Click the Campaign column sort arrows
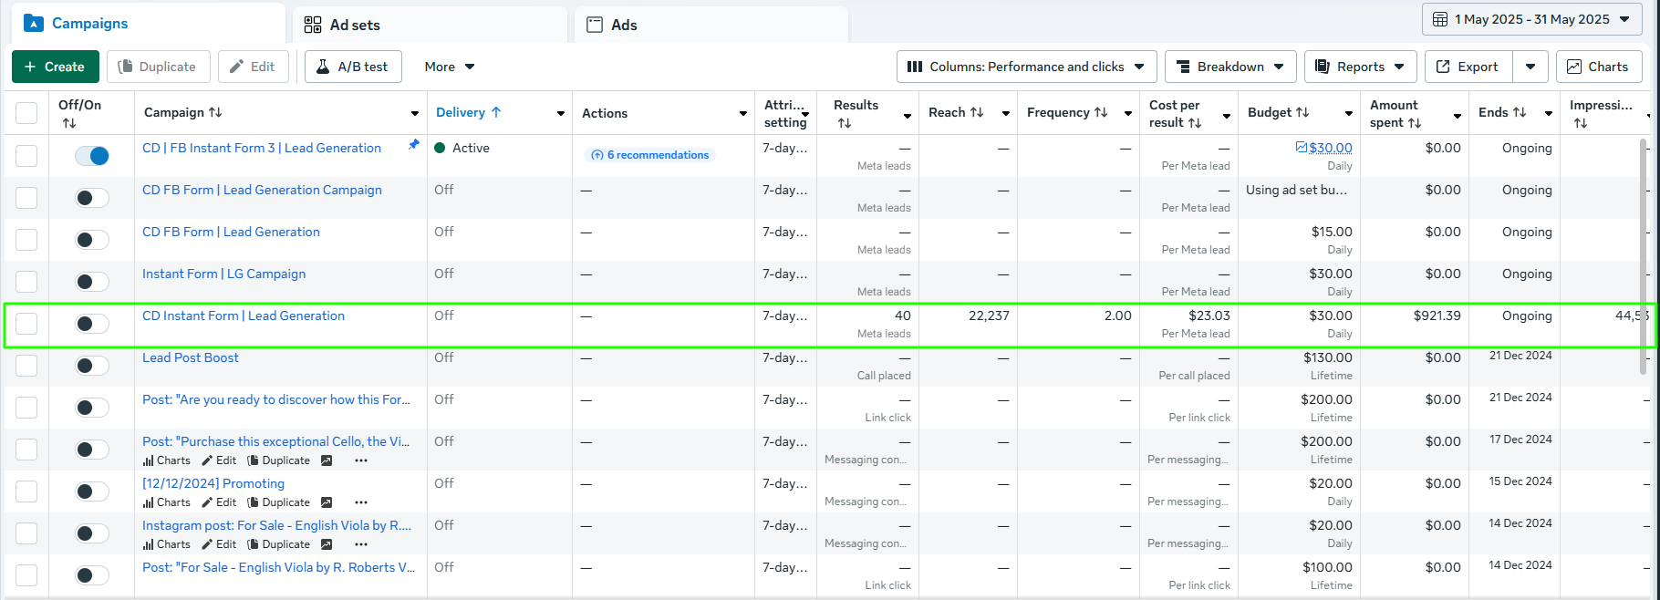 [215, 112]
